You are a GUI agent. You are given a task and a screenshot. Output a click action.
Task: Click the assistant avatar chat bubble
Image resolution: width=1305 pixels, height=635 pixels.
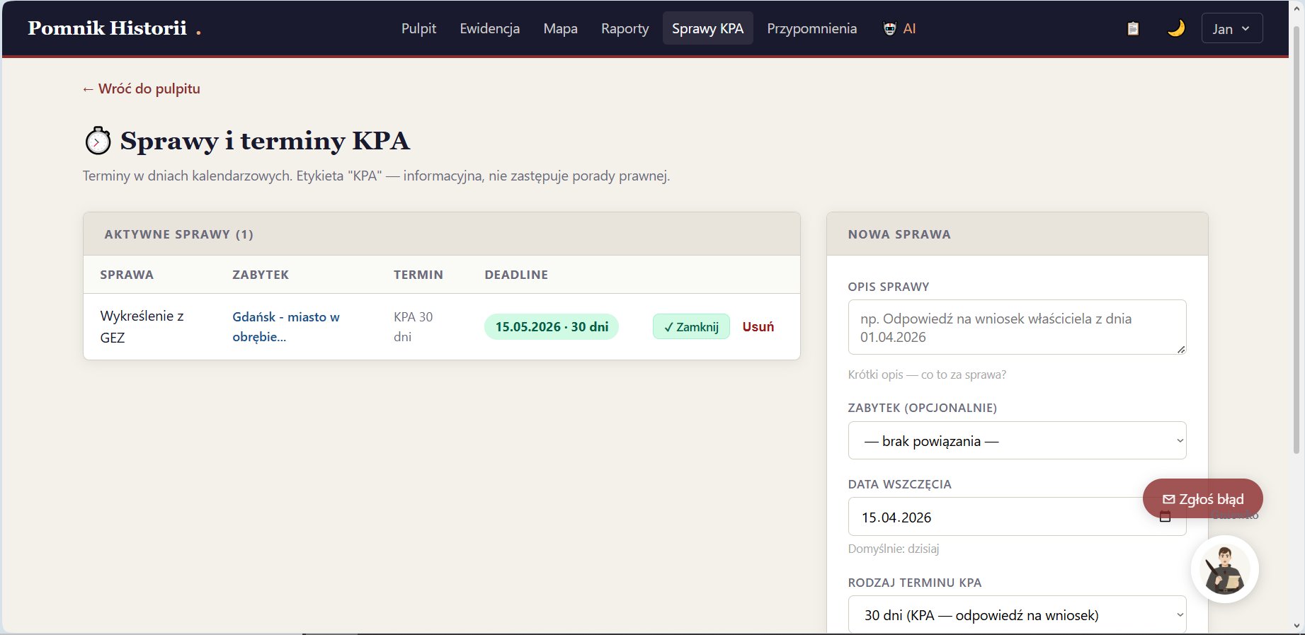tap(1224, 570)
